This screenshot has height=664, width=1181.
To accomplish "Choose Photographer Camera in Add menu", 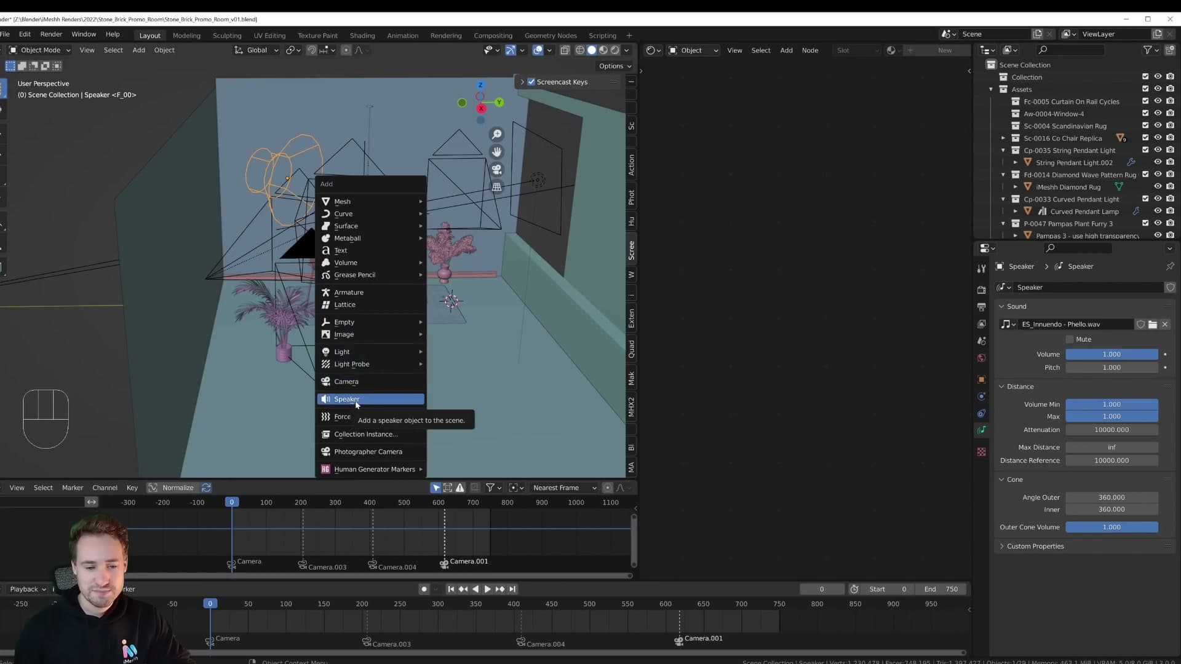I will 371,452.
